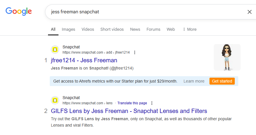Screen dimensions: 256x135
Task: Expand the More search filters menu
Action: click(x=189, y=29)
